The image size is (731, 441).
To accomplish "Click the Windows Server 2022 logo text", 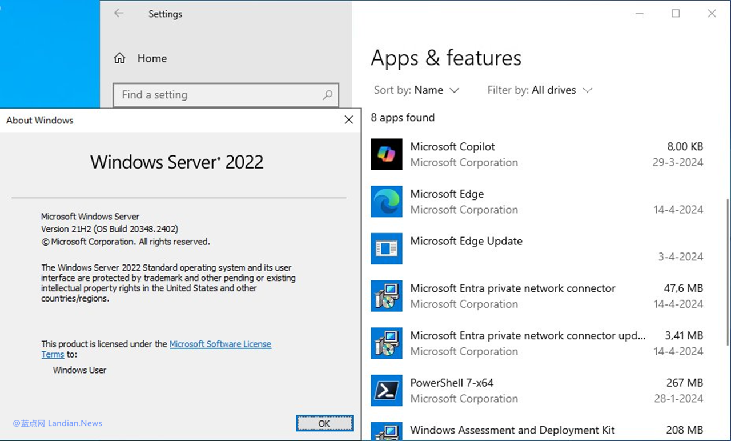I will [x=177, y=162].
